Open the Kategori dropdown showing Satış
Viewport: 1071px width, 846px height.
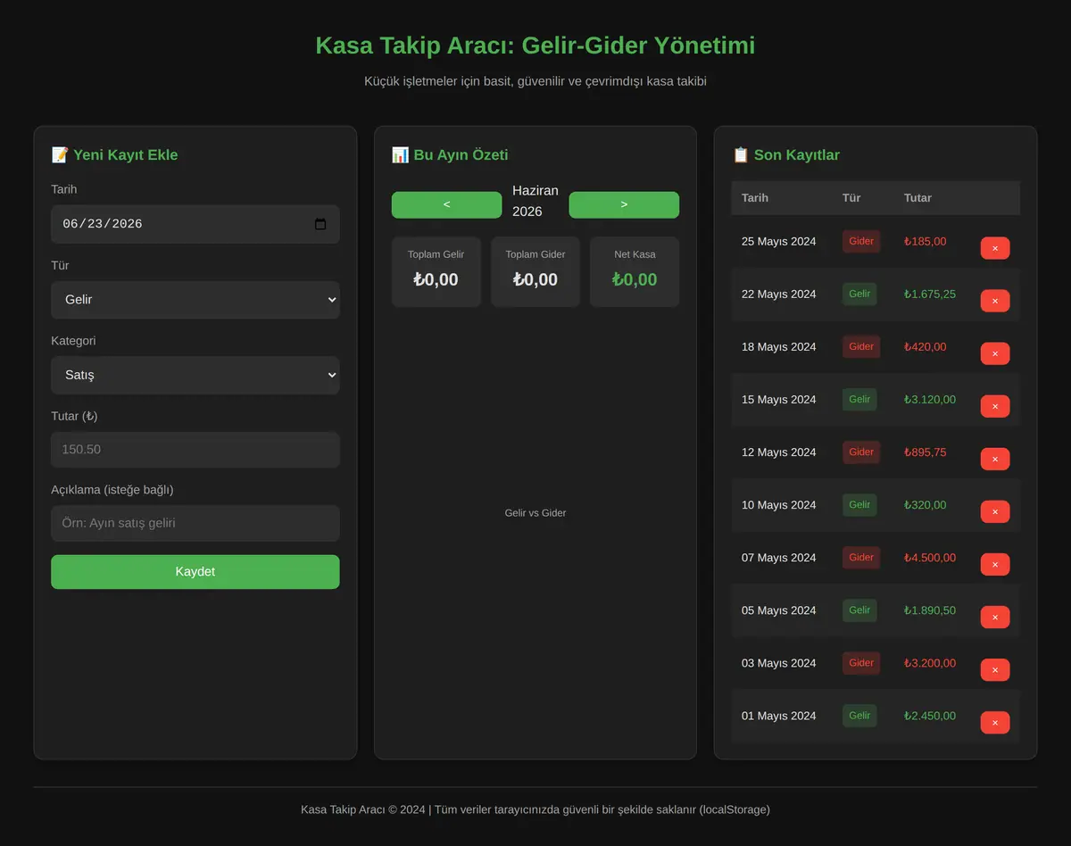[x=195, y=375]
